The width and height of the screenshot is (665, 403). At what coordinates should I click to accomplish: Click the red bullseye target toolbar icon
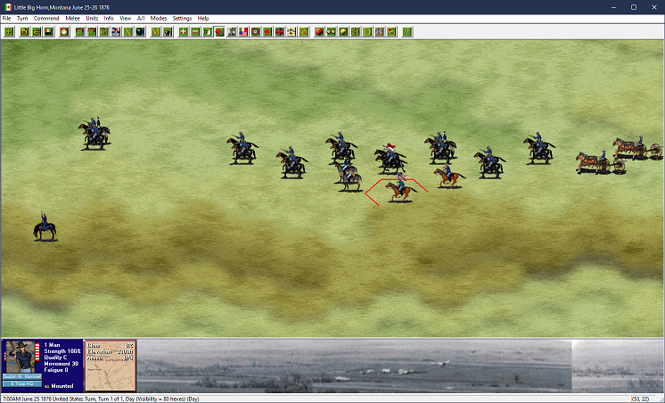tap(255, 32)
